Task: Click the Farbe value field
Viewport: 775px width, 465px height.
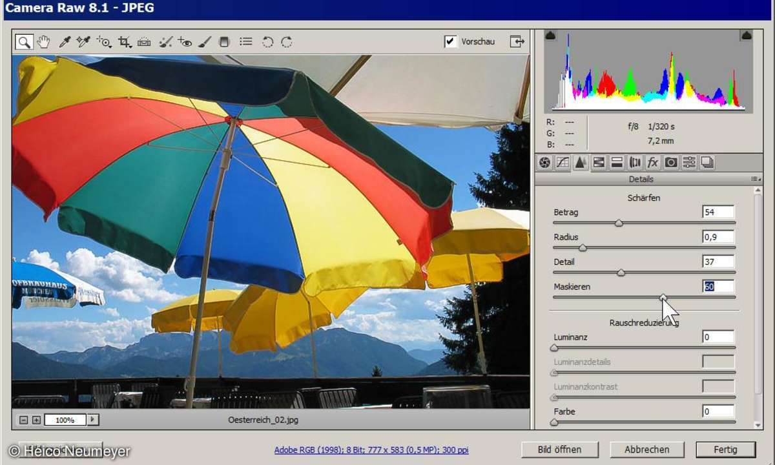Action: tap(718, 411)
